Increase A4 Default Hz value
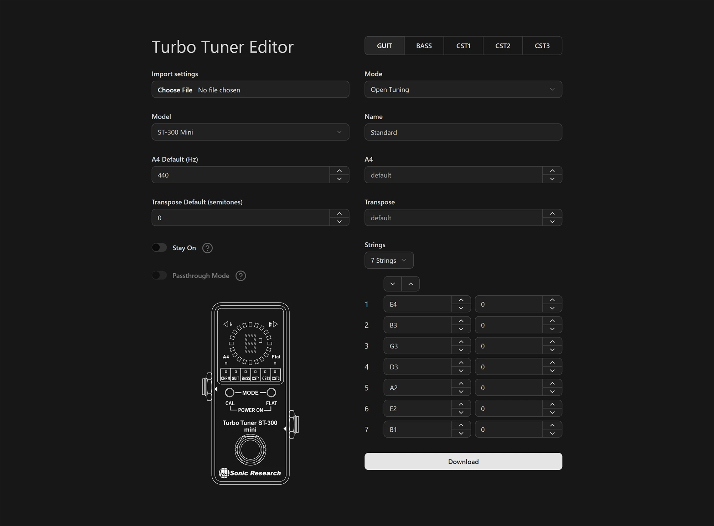The image size is (714, 526). coord(339,171)
